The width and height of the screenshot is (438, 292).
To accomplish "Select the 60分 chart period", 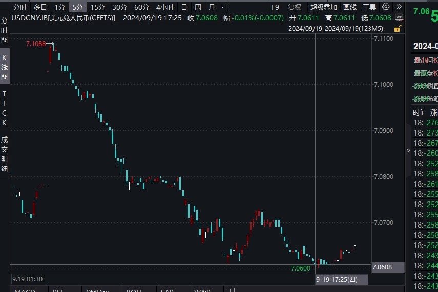I will [x=141, y=7].
